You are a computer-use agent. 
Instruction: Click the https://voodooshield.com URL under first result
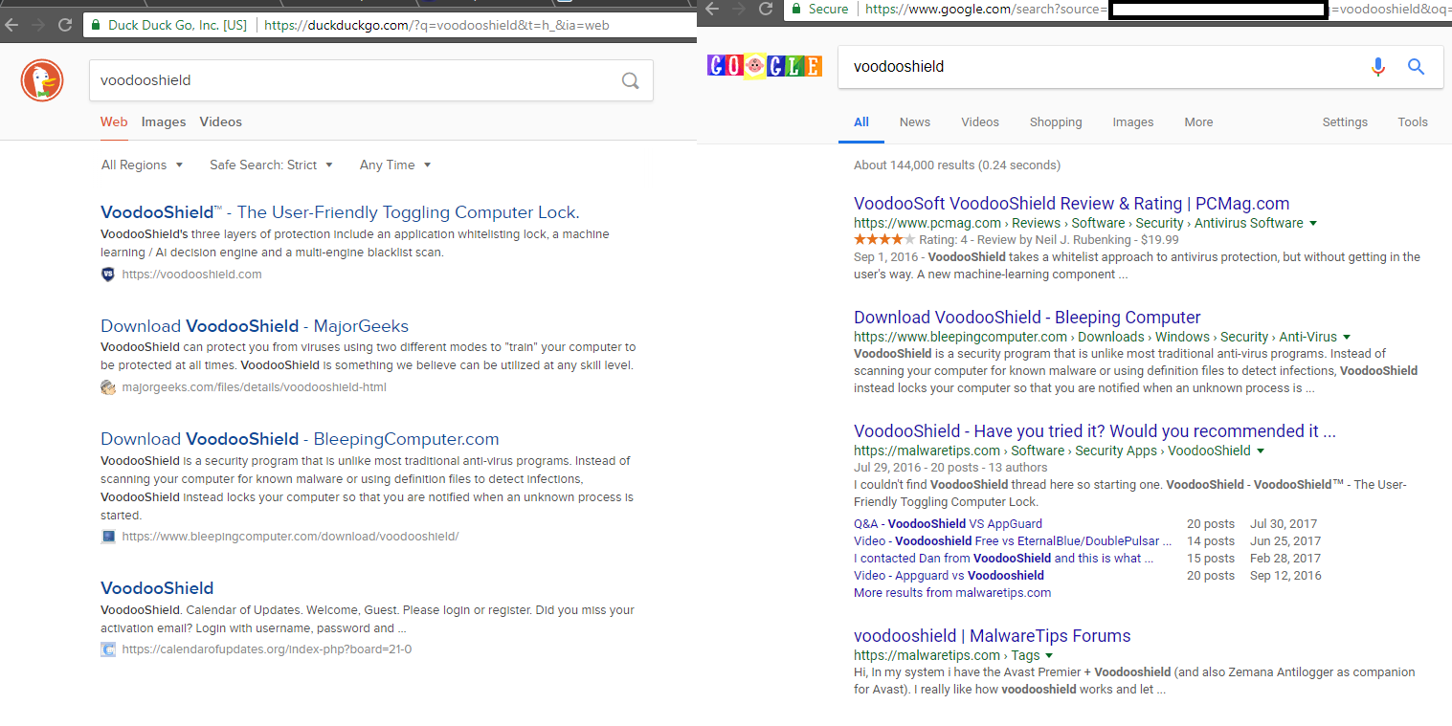pos(191,275)
